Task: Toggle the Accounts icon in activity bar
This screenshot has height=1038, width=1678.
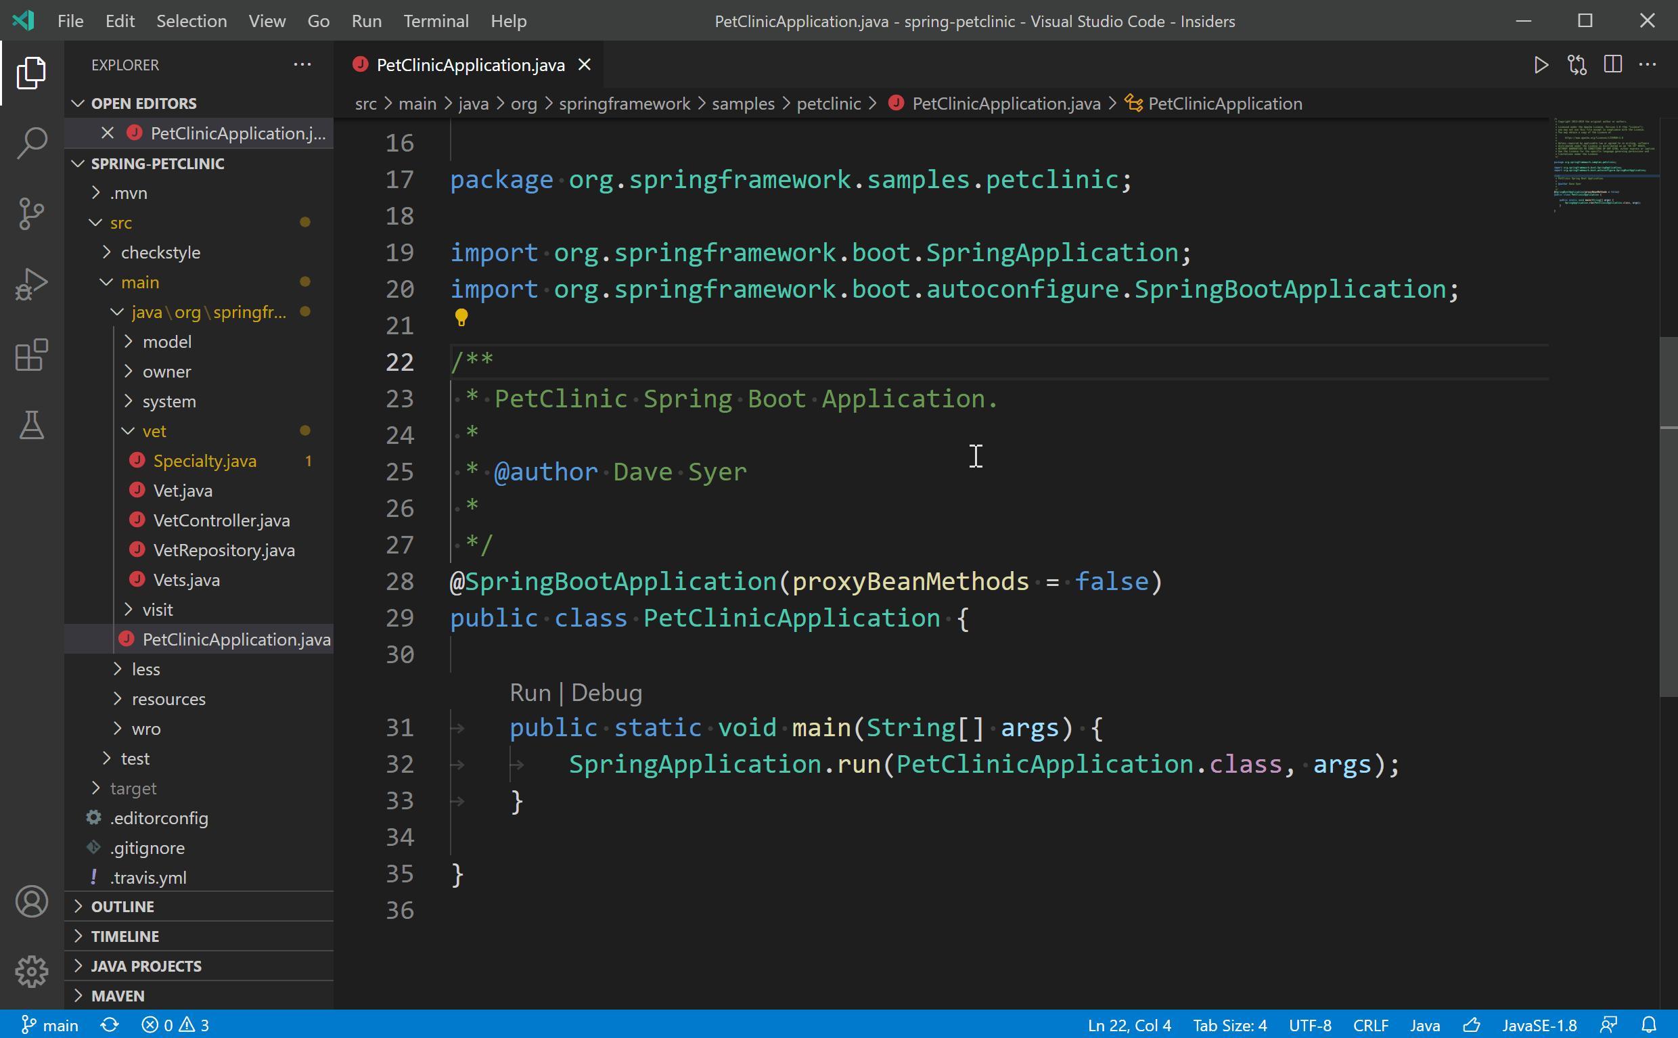Action: 31,901
